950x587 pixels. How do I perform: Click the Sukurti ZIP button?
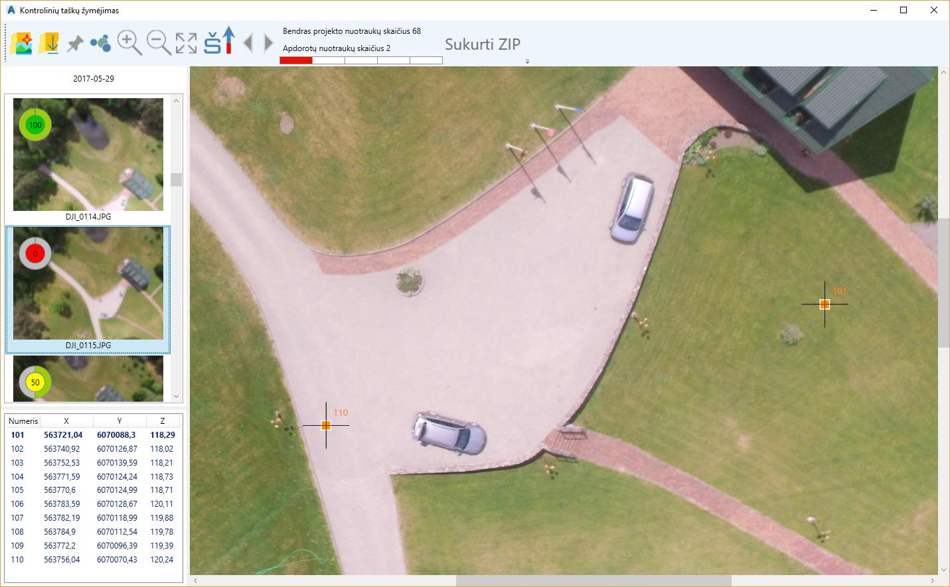coord(483,44)
